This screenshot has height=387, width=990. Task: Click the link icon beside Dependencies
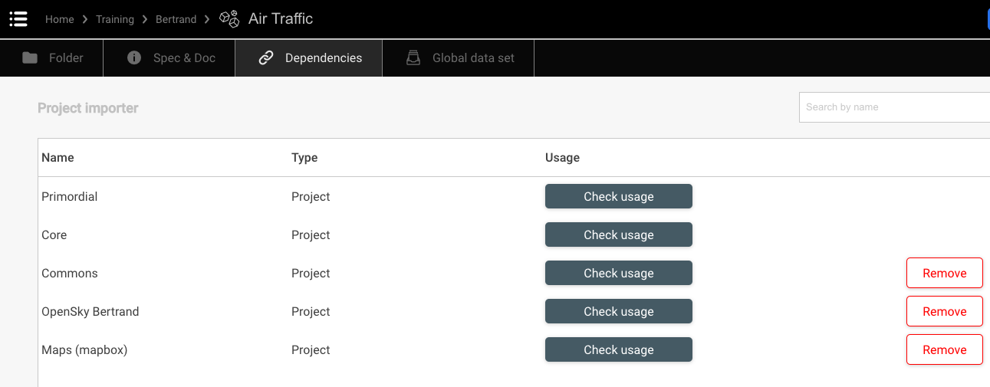pos(266,58)
